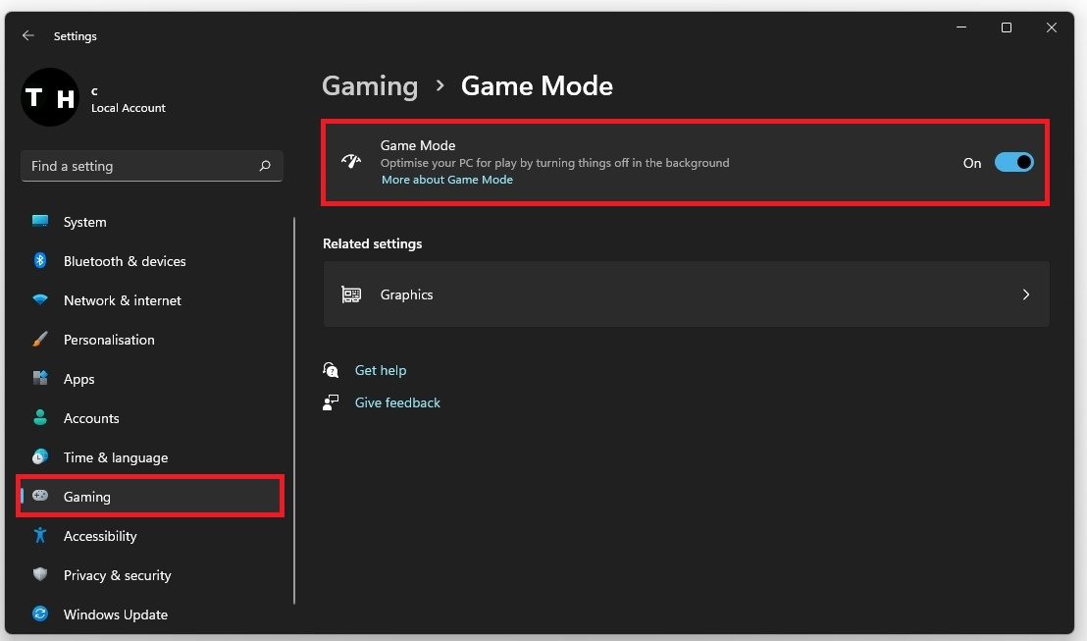Click the Personalisation paintbrush icon
This screenshot has height=641, width=1087.
click(x=40, y=340)
